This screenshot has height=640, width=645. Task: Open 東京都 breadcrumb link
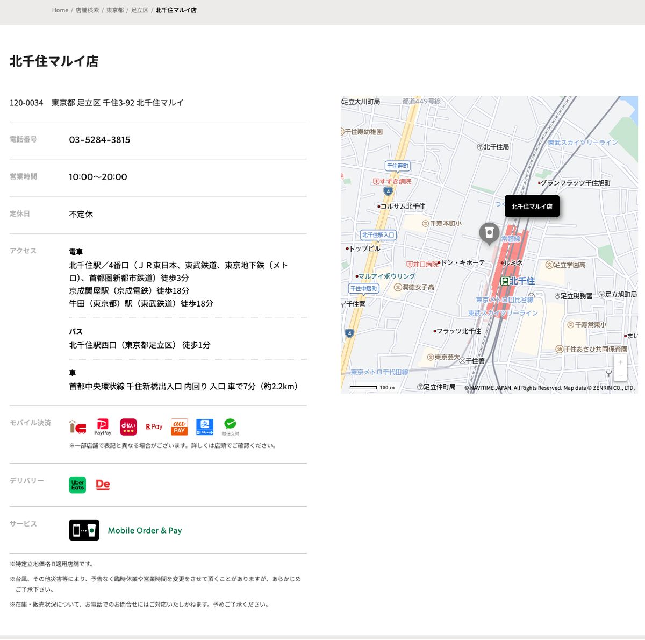(x=115, y=10)
